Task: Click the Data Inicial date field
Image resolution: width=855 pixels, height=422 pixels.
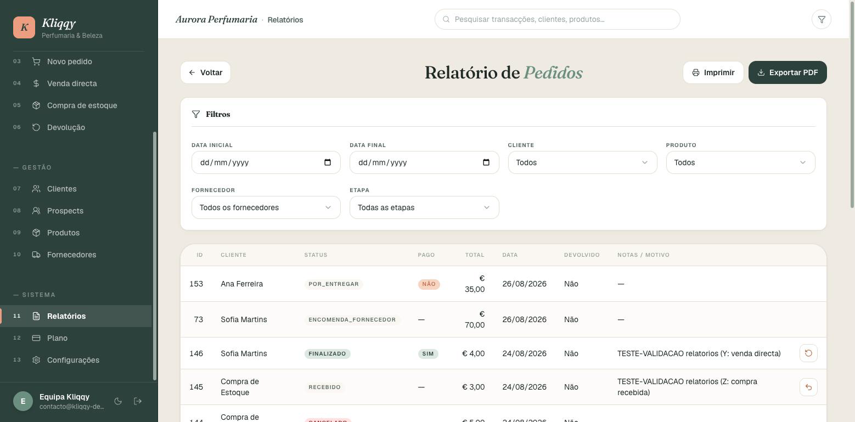Action: tap(266, 162)
